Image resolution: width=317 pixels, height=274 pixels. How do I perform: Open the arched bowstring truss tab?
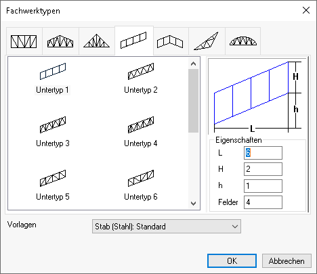coord(243,41)
